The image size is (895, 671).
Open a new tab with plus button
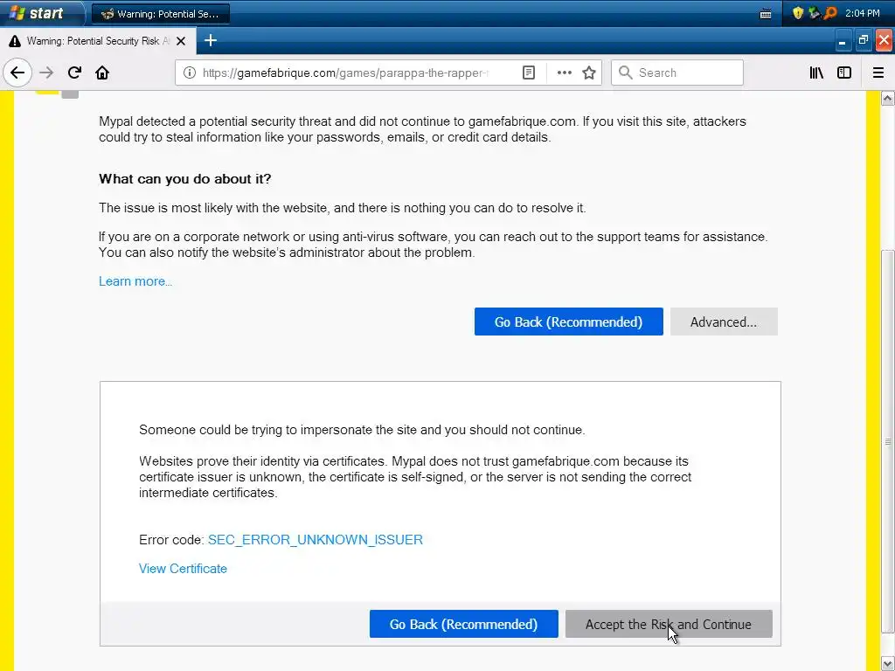coord(211,40)
